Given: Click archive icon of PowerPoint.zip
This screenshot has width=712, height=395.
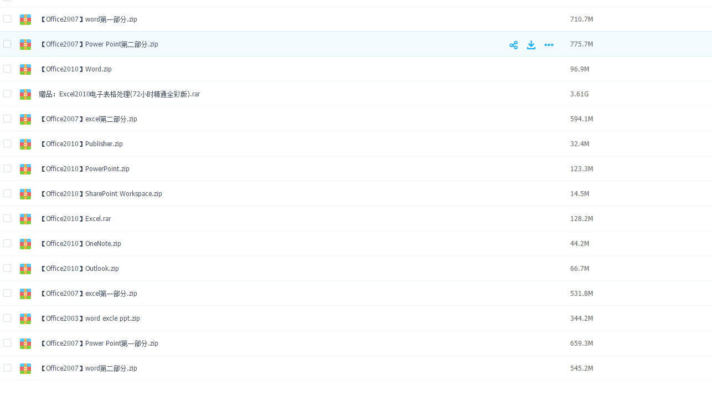Looking at the screenshot, I should pos(25,169).
